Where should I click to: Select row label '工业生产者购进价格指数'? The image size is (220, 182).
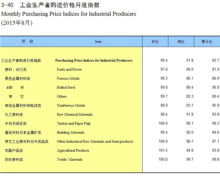[x=21, y=60]
